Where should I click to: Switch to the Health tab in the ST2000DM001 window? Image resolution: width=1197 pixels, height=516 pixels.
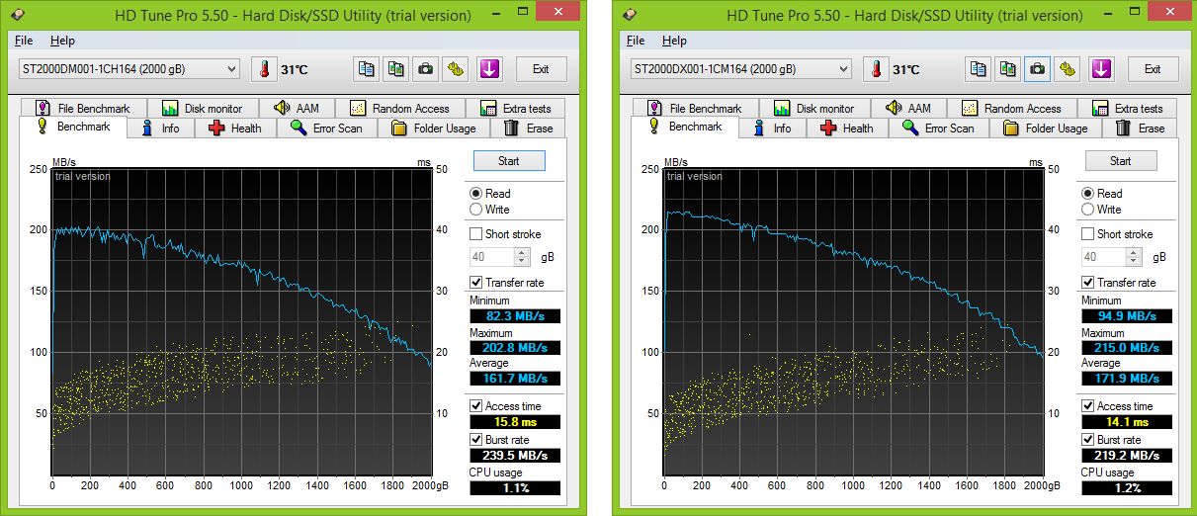tap(236, 129)
